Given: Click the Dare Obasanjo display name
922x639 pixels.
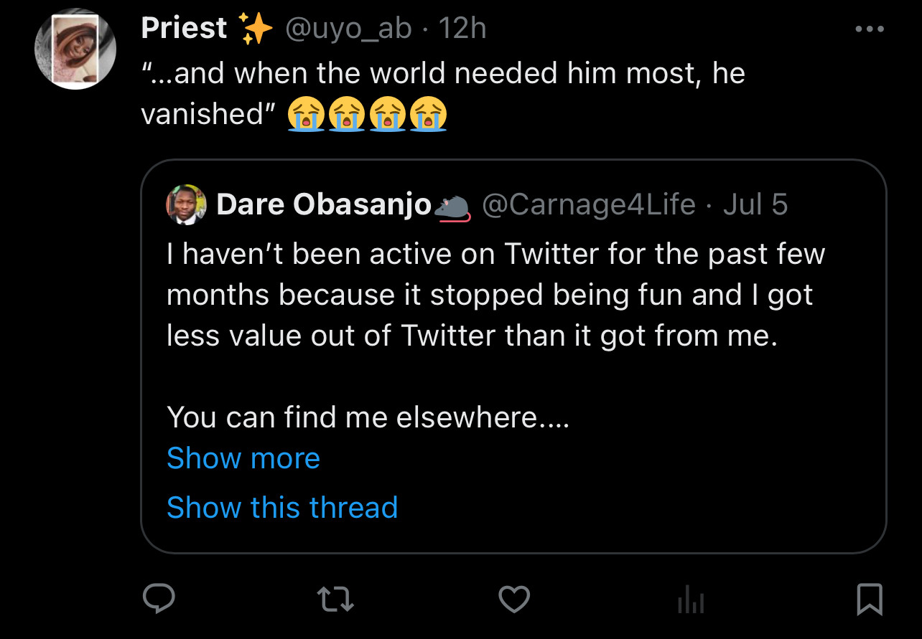Looking at the screenshot, I should pos(323,205).
